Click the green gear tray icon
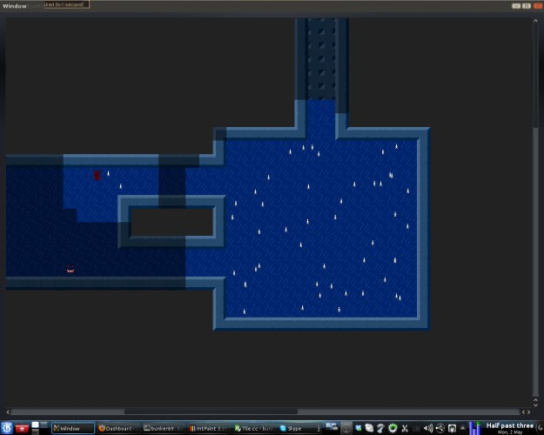The image size is (544, 435). coord(393,428)
